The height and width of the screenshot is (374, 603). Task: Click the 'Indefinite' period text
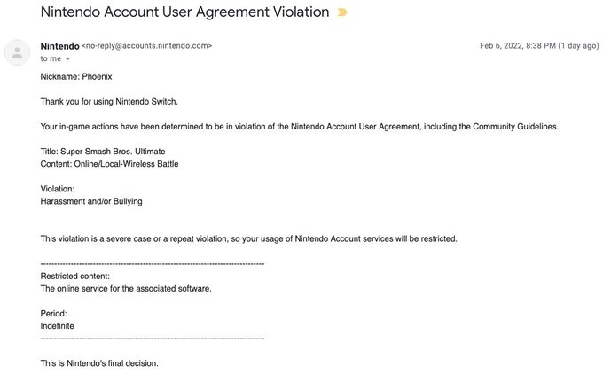[58, 325]
